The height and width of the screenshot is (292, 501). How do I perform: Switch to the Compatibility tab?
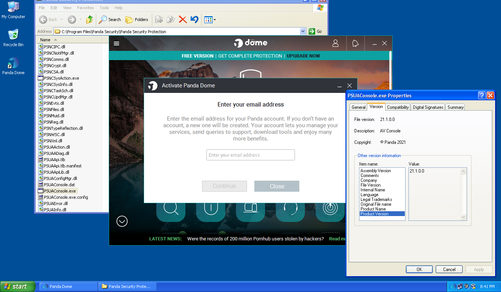click(398, 107)
